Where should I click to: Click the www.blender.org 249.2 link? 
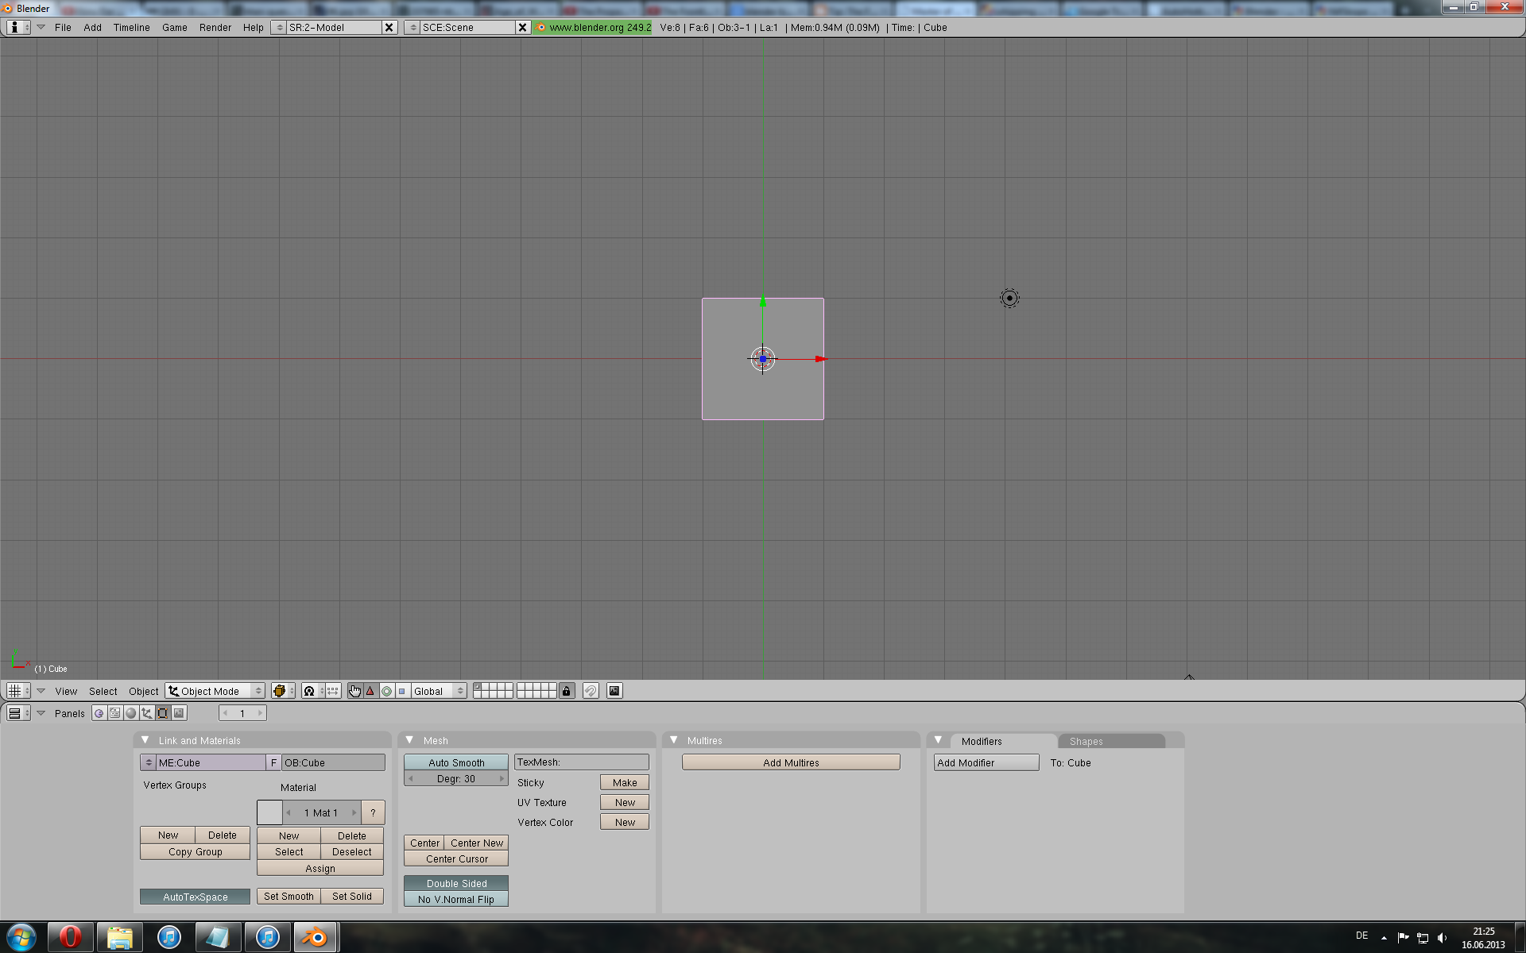coord(593,27)
